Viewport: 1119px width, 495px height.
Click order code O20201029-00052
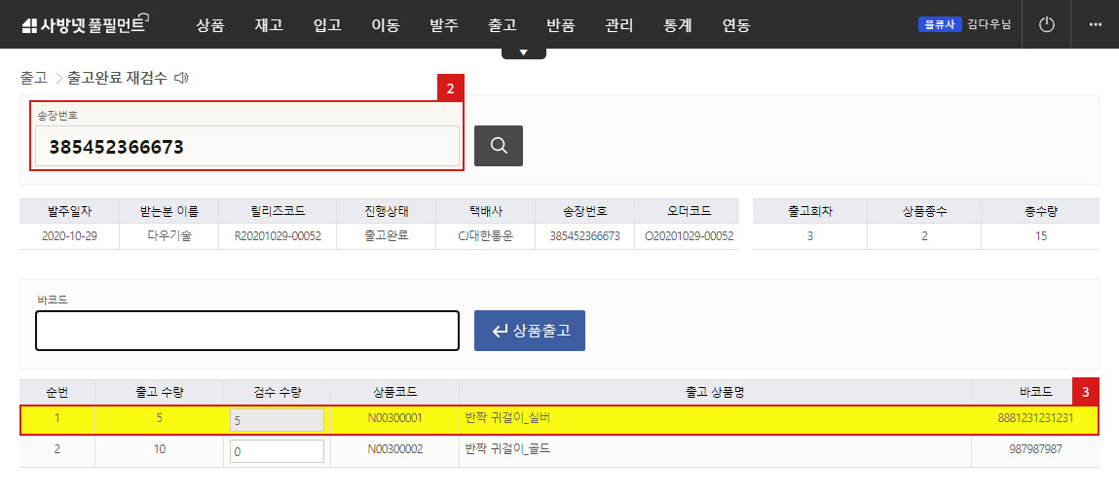point(689,235)
